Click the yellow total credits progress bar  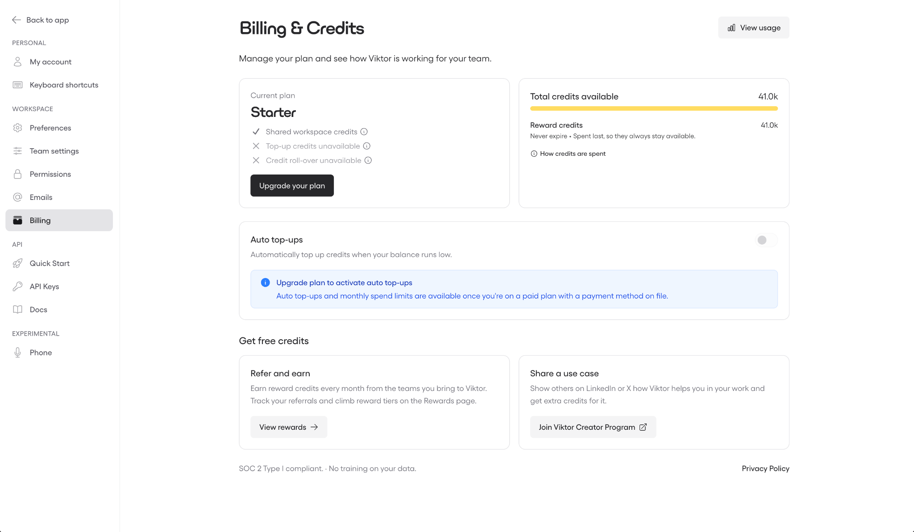654,108
